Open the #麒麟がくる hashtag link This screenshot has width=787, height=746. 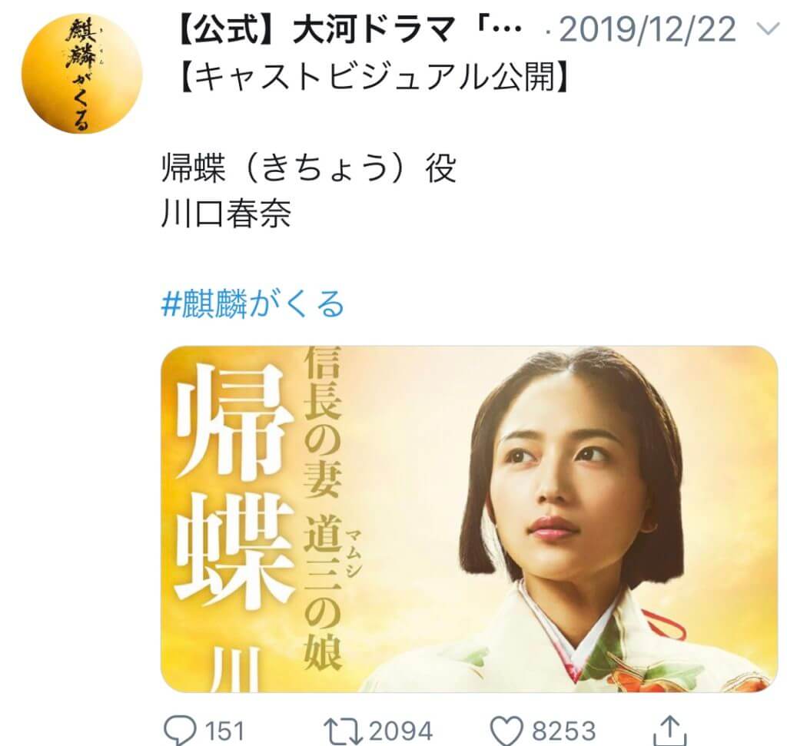(x=252, y=304)
